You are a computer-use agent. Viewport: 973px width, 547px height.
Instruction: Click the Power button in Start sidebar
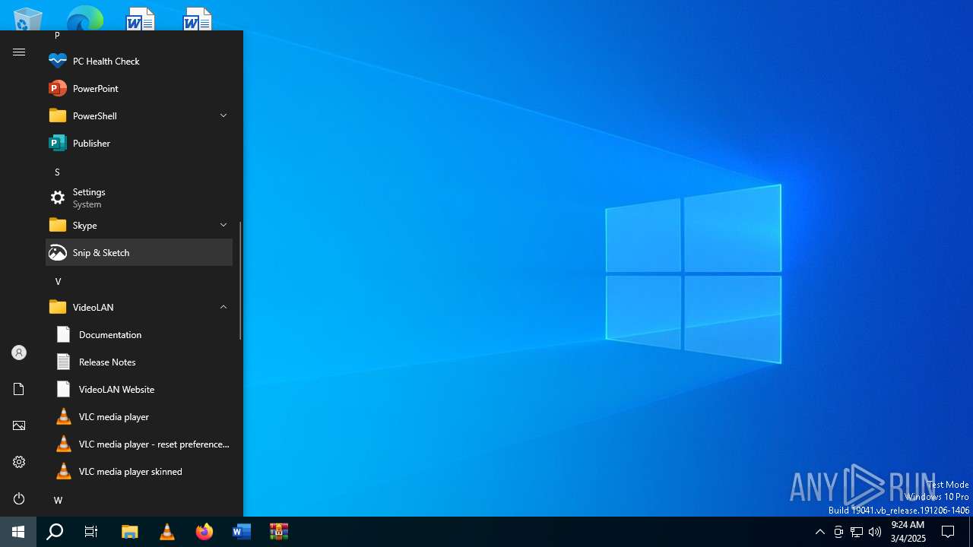point(19,498)
